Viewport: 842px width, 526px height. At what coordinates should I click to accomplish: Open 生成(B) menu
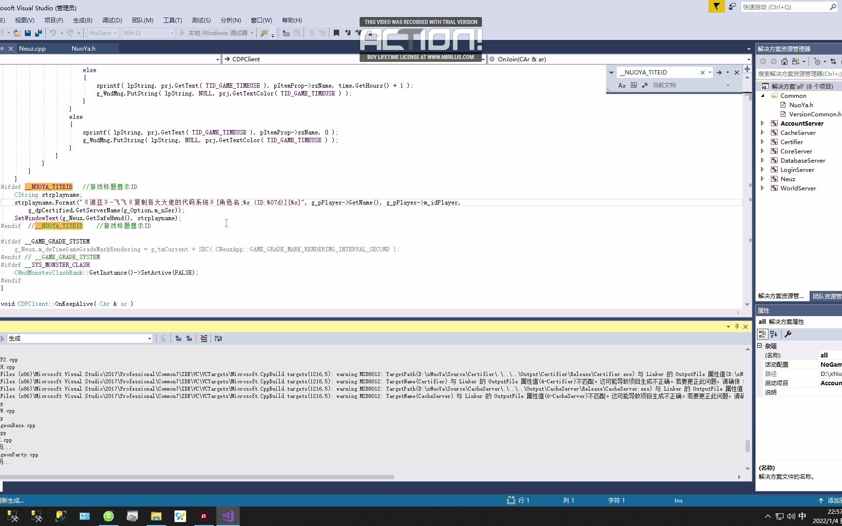pyautogui.click(x=82, y=20)
